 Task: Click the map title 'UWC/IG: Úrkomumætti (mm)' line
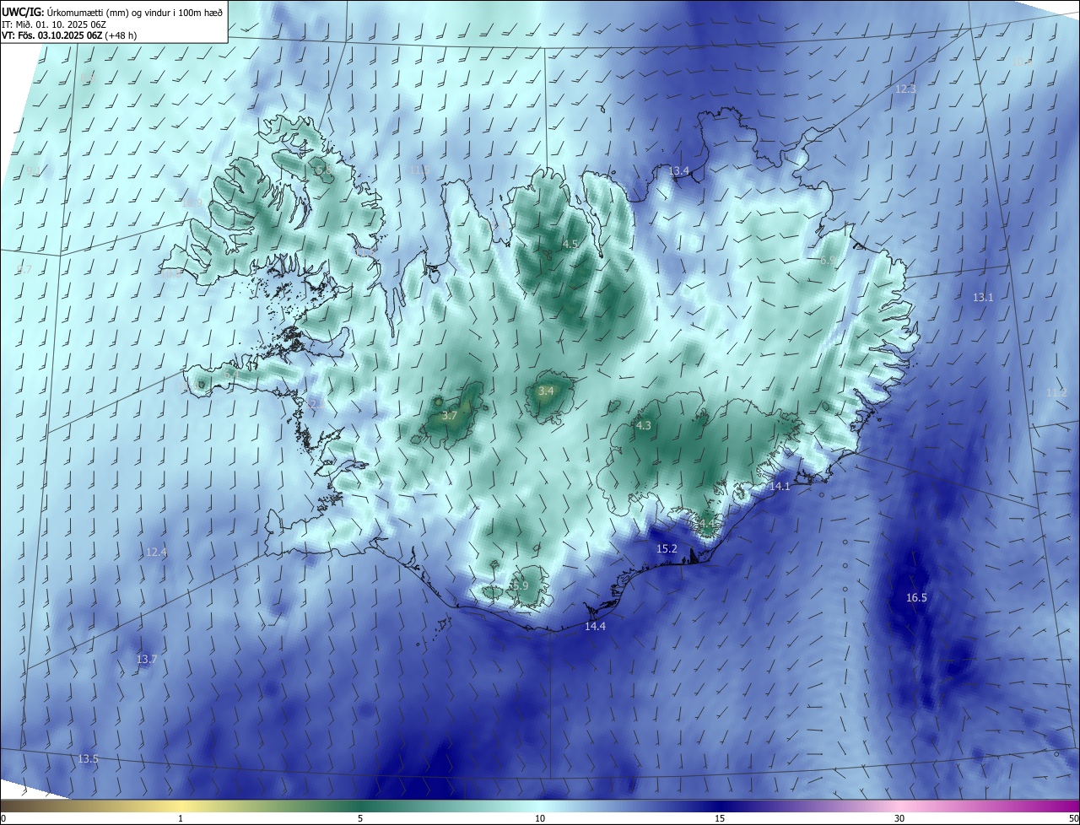pyautogui.click(x=112, y=12)
